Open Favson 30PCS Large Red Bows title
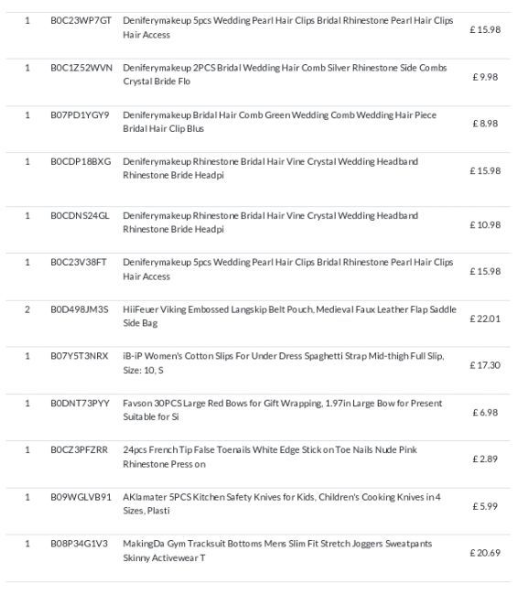This screenshot has width=518, height=595. pyautogui.click(x=283, y=410)
